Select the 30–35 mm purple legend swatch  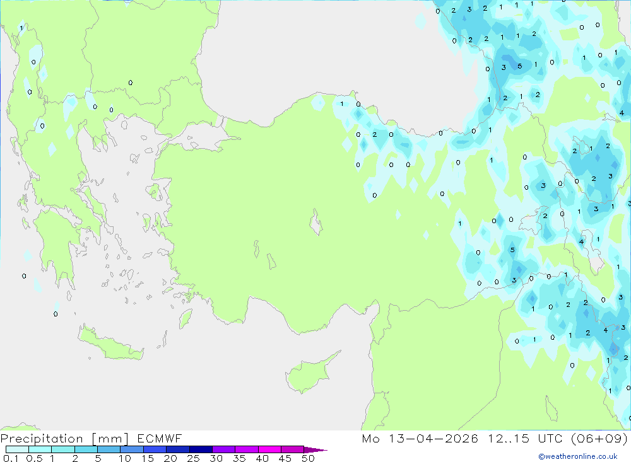tap(224, 449)
